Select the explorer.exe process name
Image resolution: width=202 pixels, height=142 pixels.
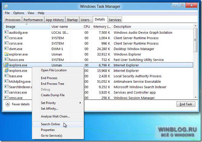18,54
